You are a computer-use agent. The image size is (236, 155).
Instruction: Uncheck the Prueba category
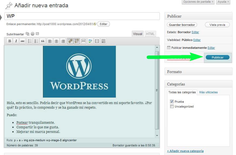click(172, 102)
